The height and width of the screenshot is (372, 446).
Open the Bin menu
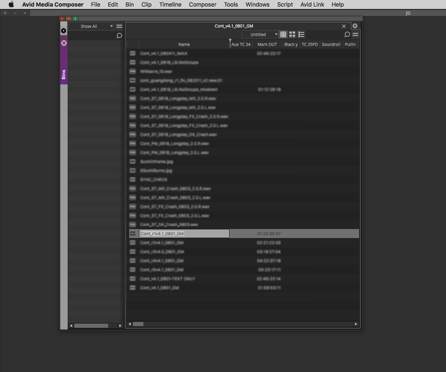[x=130, y=5]
